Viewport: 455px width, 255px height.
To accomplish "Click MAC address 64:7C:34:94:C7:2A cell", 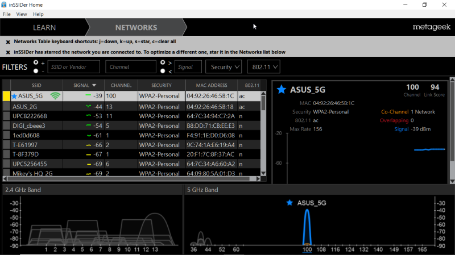I will click(211, 116).
